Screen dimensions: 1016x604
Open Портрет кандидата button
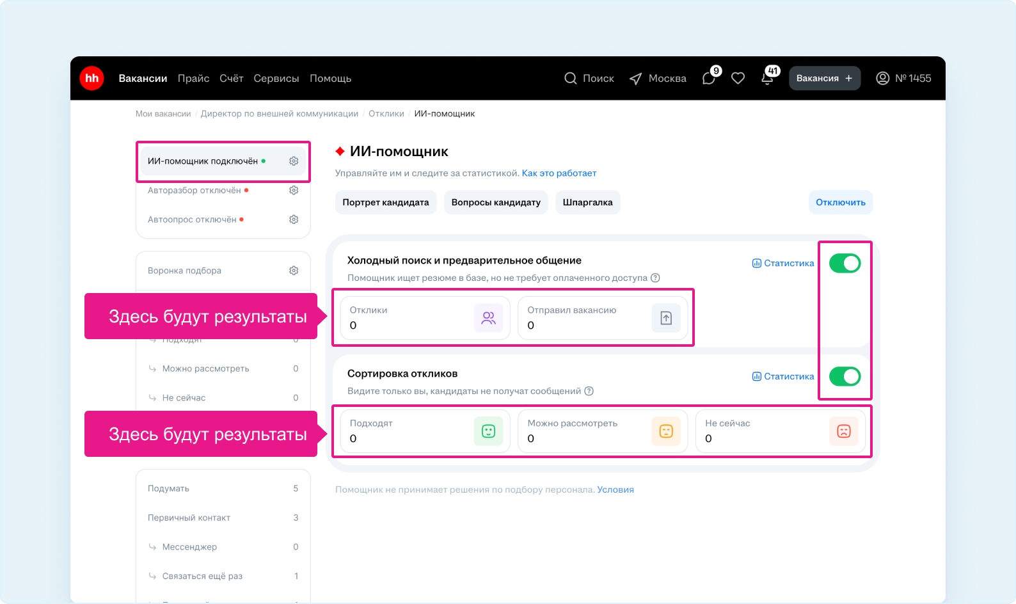tap(385, 202)
